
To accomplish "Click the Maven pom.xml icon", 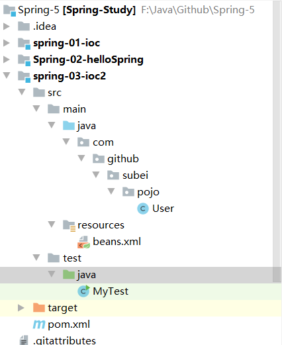I will (x=39, y=324).
